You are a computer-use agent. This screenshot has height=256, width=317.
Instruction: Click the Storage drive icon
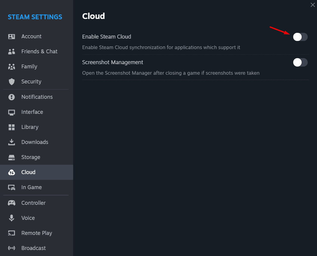(x=11, y=157)
